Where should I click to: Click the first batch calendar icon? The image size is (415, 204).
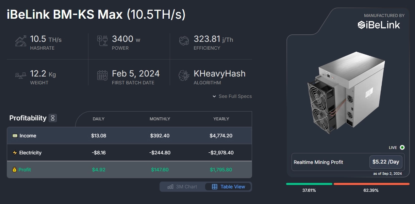pos(102,75)
